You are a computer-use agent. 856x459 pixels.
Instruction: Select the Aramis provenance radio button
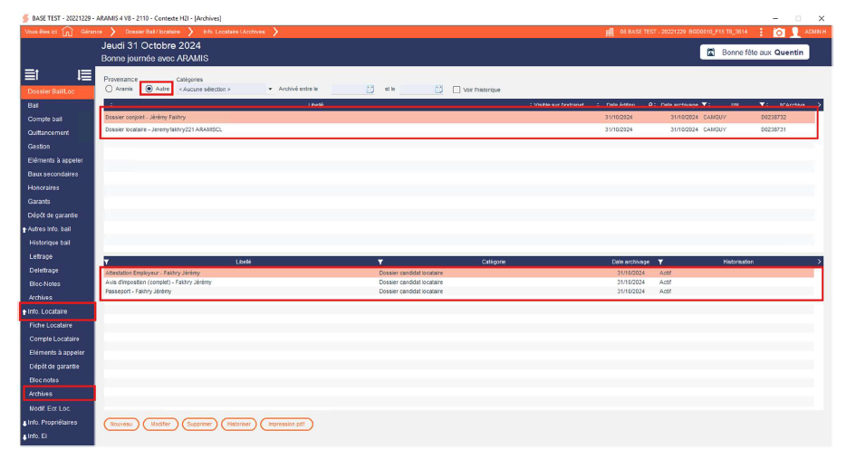[x=110, y=89]
